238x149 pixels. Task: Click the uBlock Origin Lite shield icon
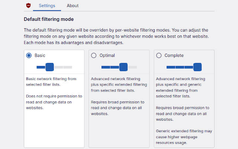tap(28, 6)
